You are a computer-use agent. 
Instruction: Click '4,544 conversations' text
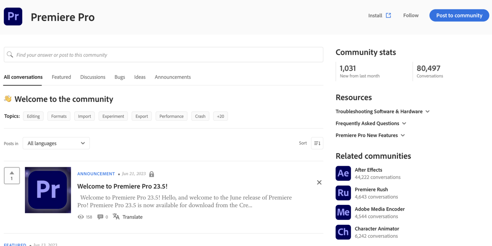376,216
